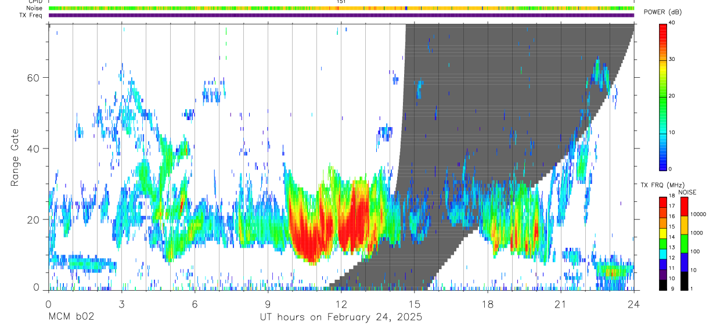Click the green segment of NOISE legend
713x329 pixels.
click(x=685, y=244)
